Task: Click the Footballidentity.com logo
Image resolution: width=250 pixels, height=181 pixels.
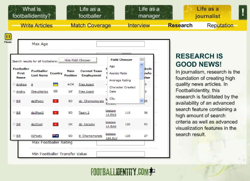Action: tap(123, 172)
